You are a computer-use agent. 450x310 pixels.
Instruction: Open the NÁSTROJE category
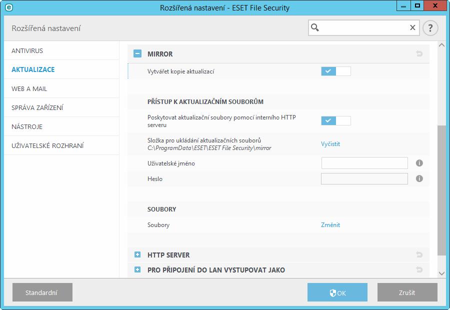coord(61,126)
